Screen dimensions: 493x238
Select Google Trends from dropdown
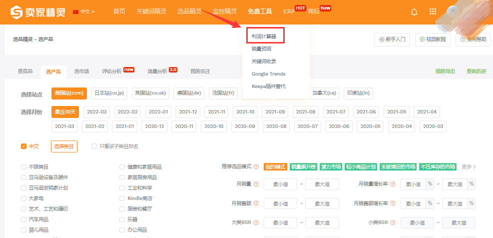(269, 73)
